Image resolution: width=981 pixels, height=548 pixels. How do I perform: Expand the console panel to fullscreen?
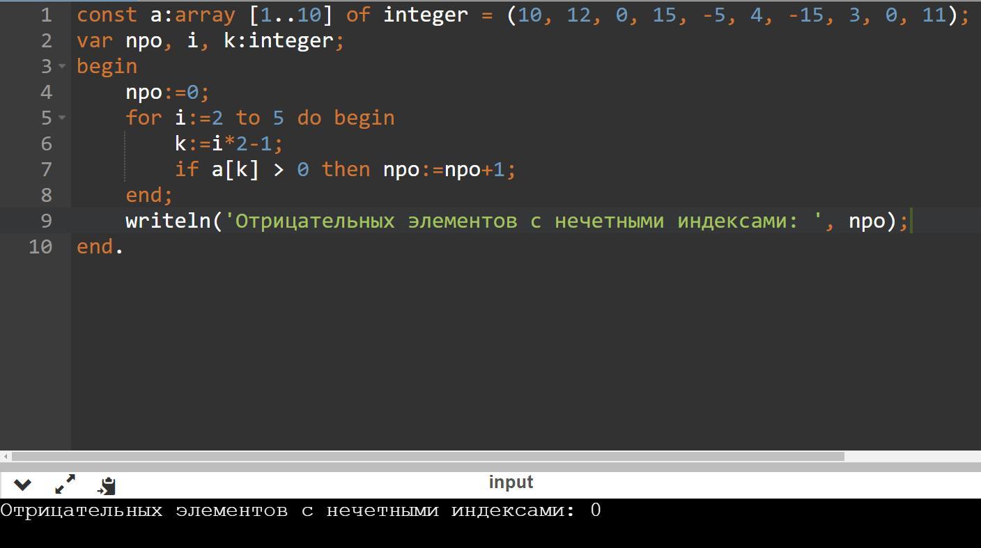tap(65, 484)
